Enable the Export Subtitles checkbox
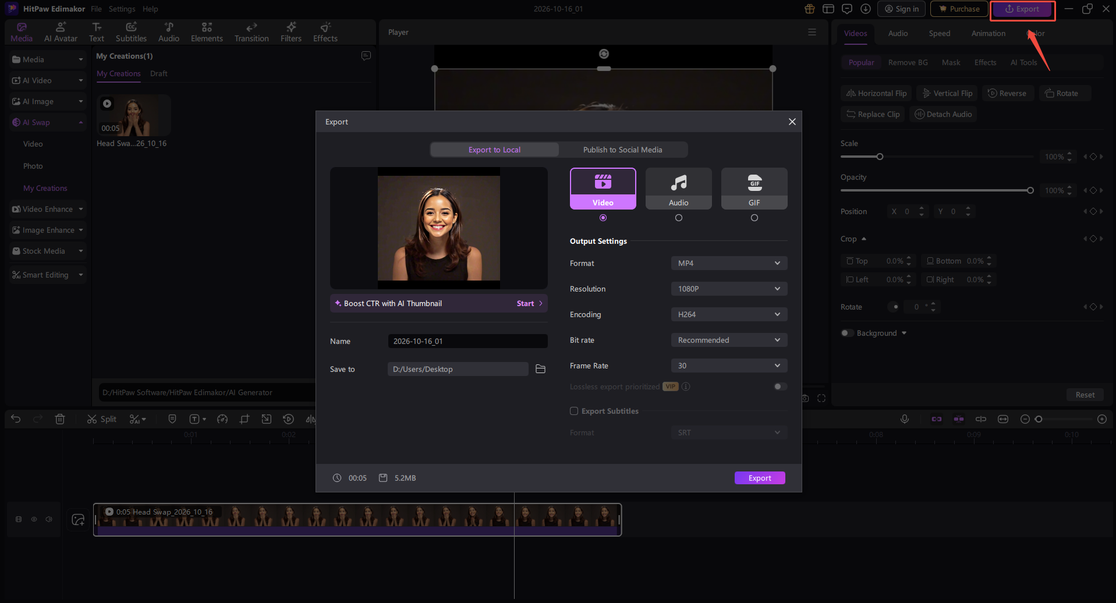Viewport: 1116px width, 603px height. tap(574, 411)
